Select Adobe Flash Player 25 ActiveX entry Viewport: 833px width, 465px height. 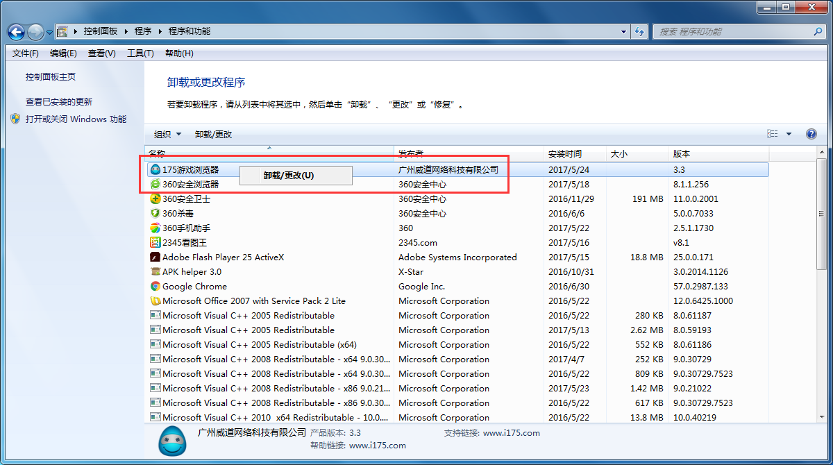pos(223,257)
